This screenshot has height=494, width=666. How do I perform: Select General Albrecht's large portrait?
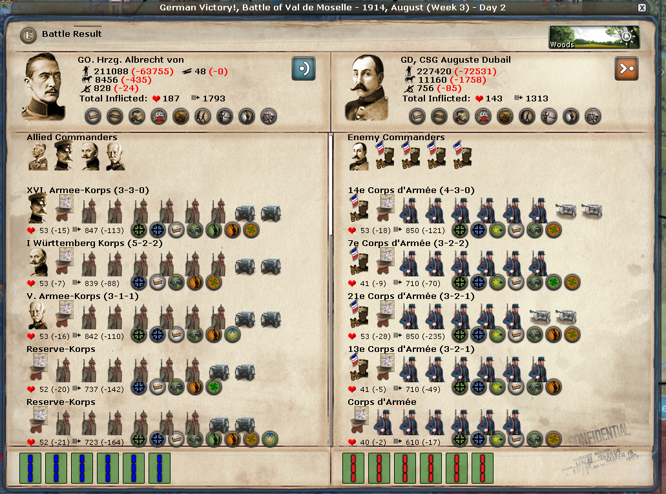(x=45, y=87)
